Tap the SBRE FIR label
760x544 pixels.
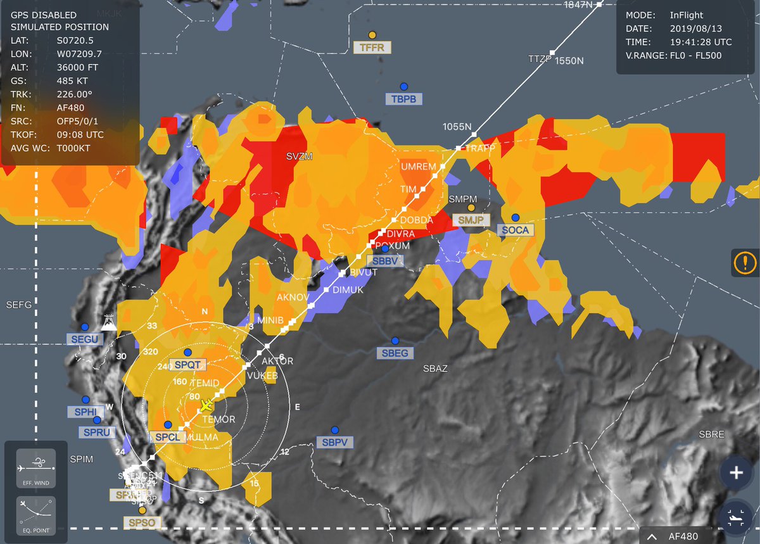coord(711,434)
